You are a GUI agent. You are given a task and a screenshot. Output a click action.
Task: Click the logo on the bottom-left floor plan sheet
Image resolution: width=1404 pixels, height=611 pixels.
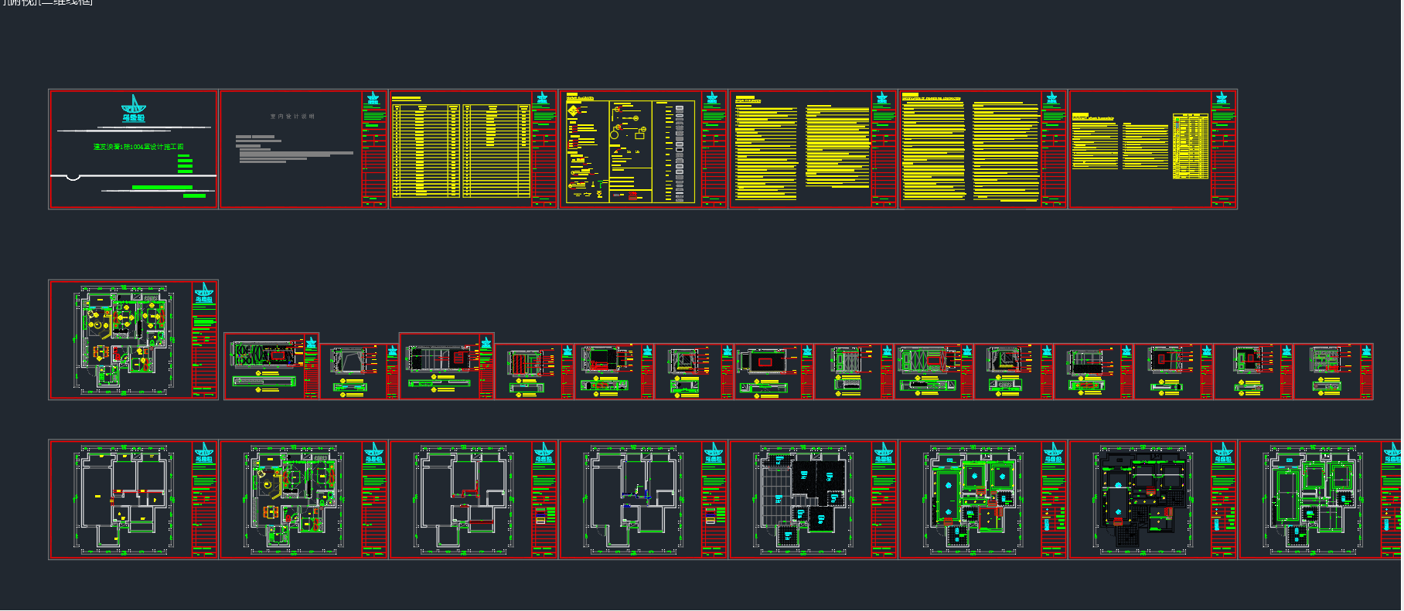[204, 452]
